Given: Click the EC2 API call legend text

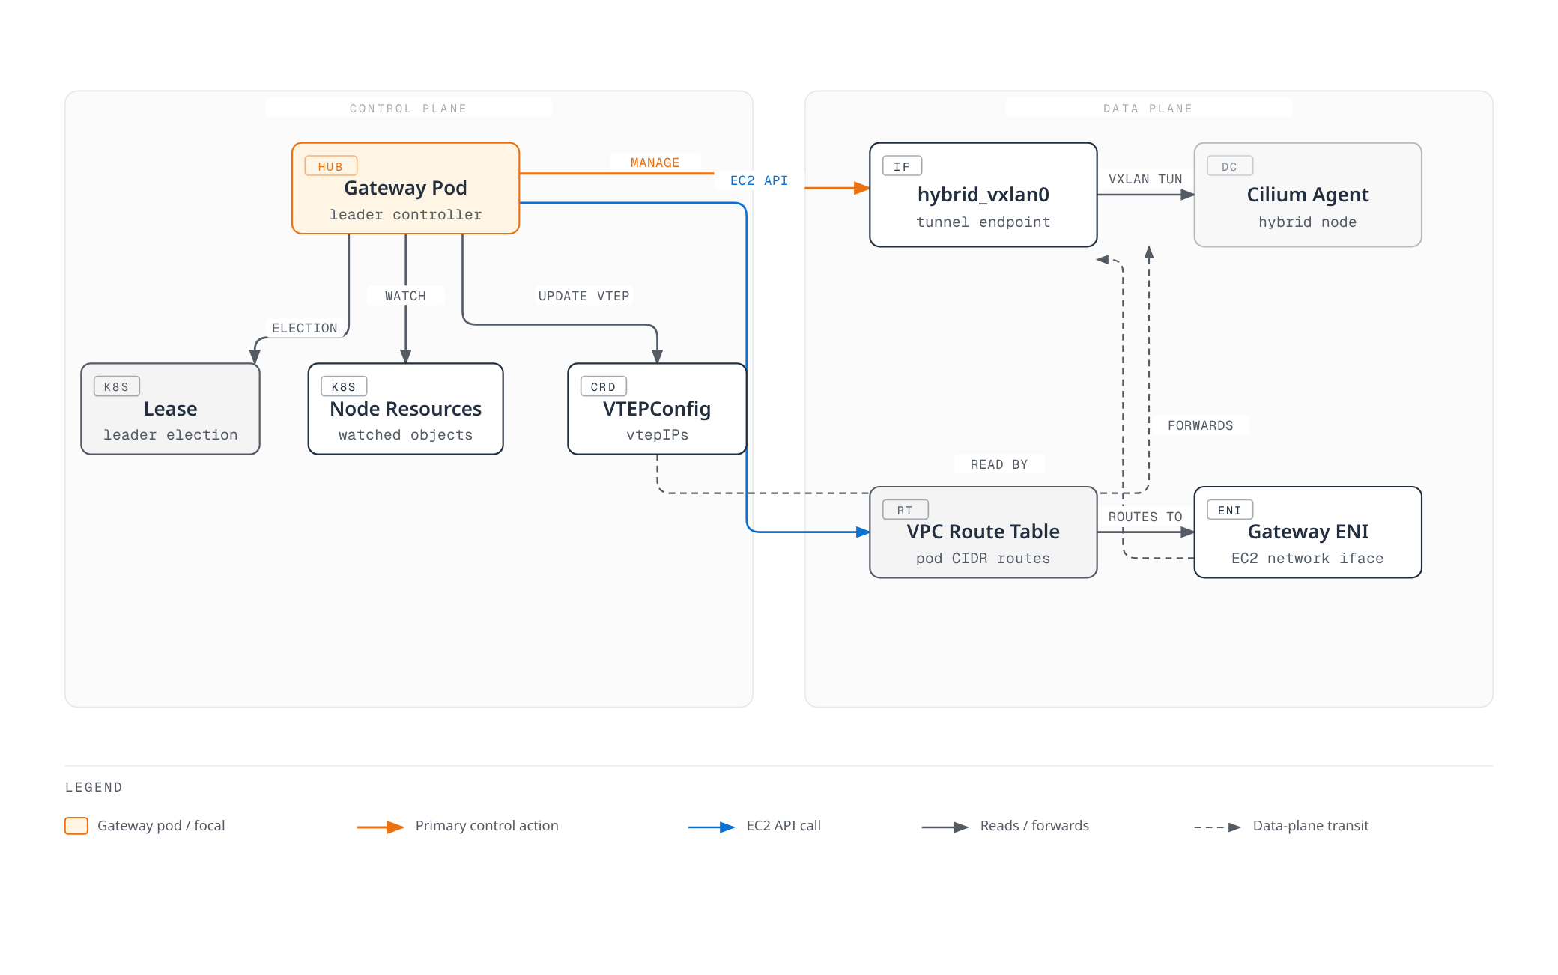Looking at the screenshot, I should tap(783, 826).
